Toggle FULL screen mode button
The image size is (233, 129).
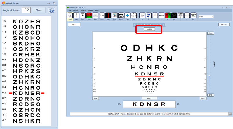click(x=74, y=25)
